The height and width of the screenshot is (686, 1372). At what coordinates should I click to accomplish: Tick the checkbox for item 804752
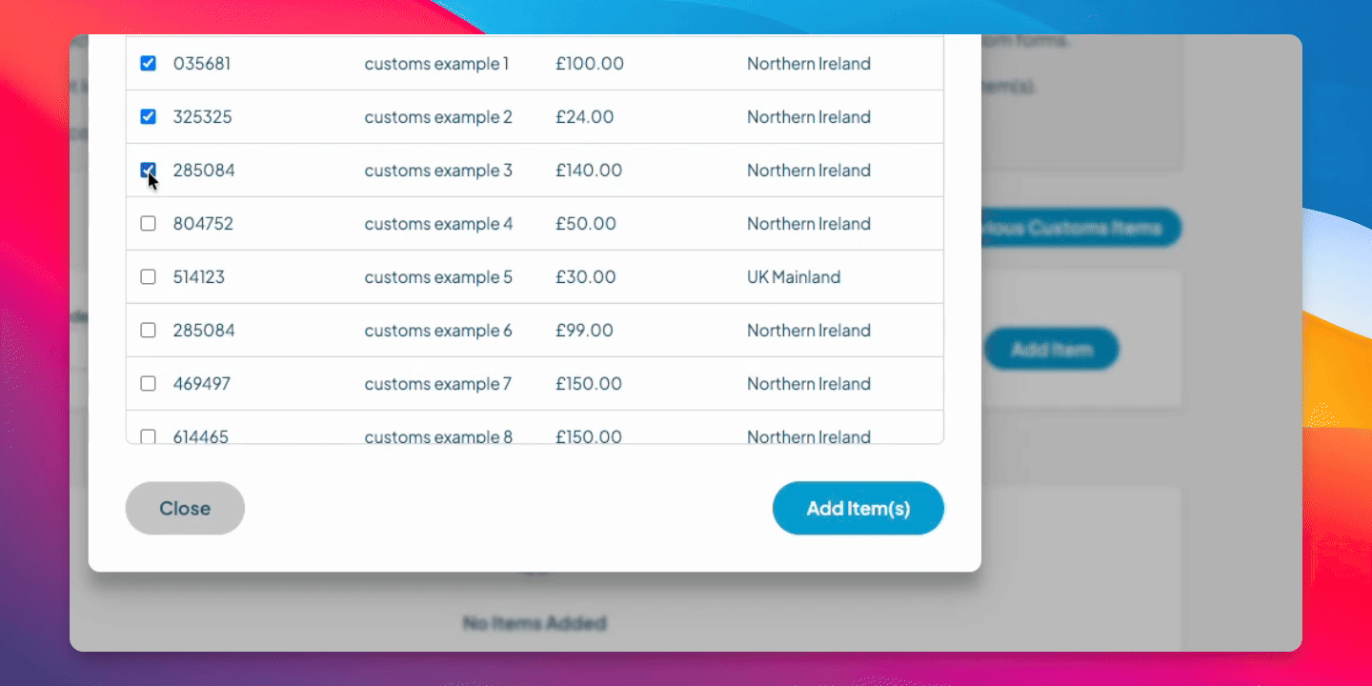148,224
